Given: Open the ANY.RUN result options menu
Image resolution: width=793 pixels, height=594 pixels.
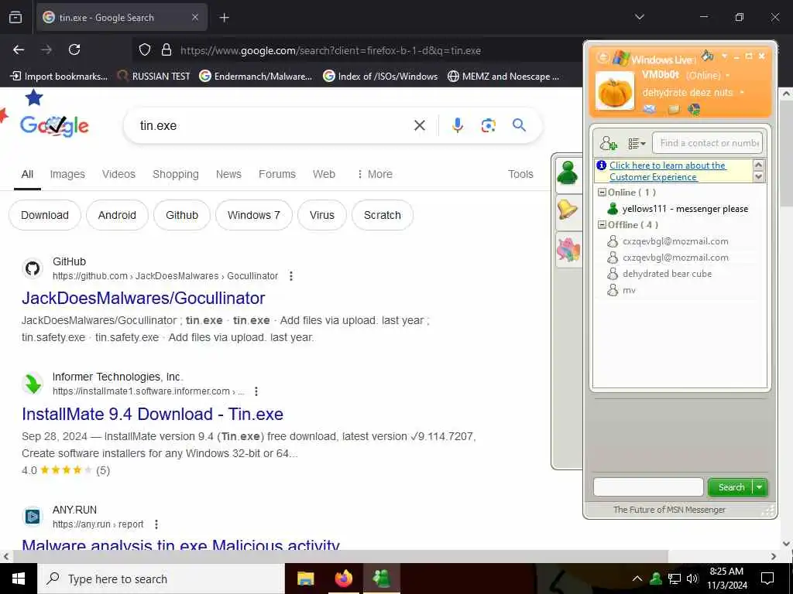Looking at the screenshot, I should point(156,524).
